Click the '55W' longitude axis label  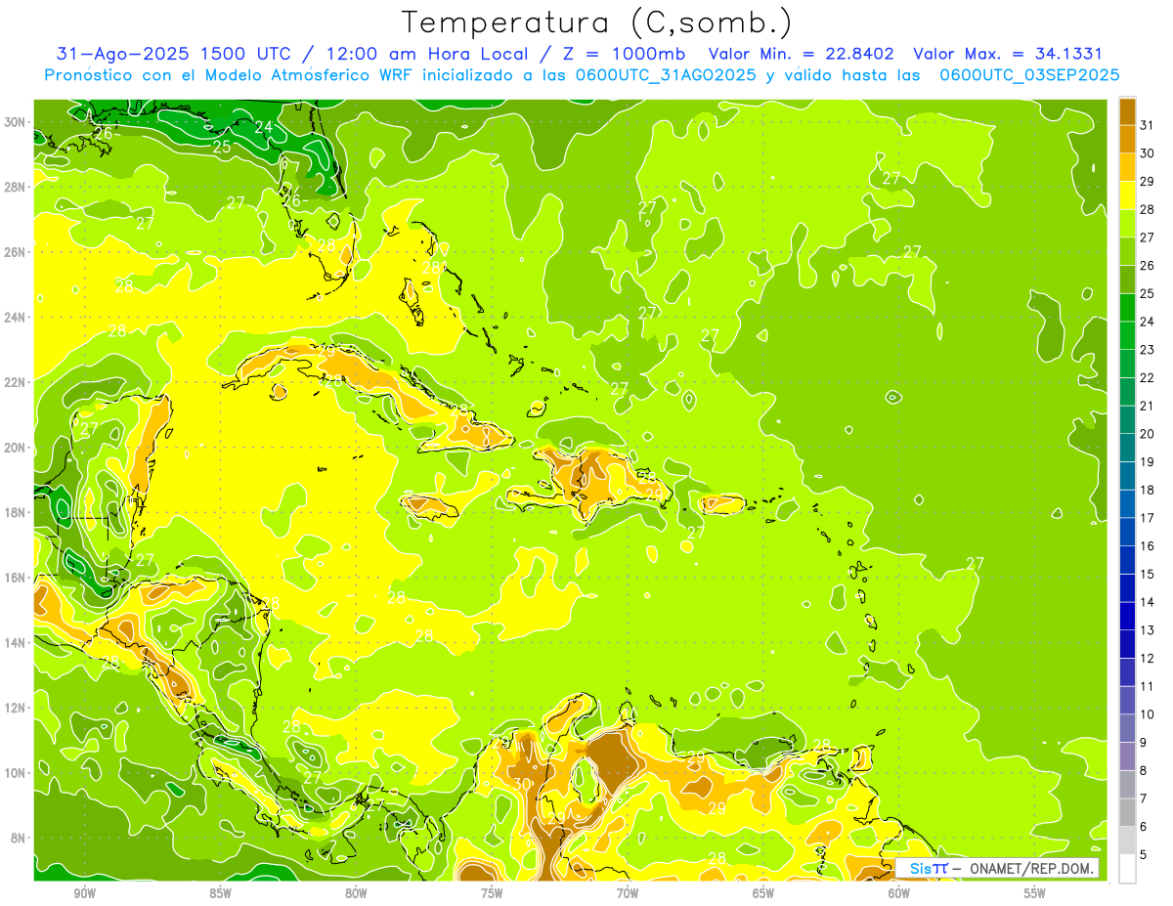(1035, 893)
